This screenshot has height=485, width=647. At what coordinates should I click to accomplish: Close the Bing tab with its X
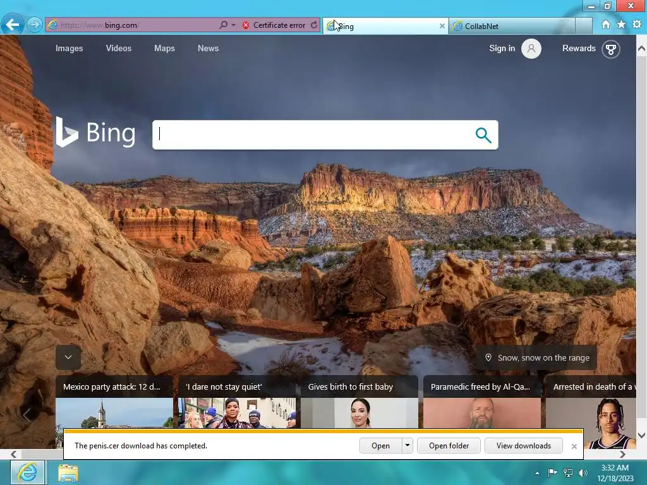click(x=442, y=26)
